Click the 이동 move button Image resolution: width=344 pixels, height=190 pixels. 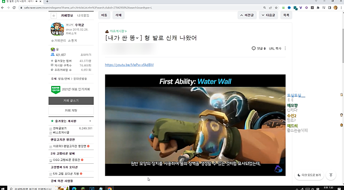point(104,15)
